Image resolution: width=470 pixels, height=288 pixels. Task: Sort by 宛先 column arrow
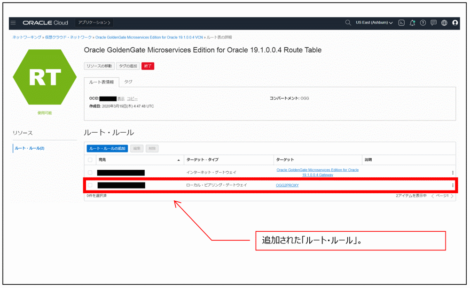click(x=179, y=160)
